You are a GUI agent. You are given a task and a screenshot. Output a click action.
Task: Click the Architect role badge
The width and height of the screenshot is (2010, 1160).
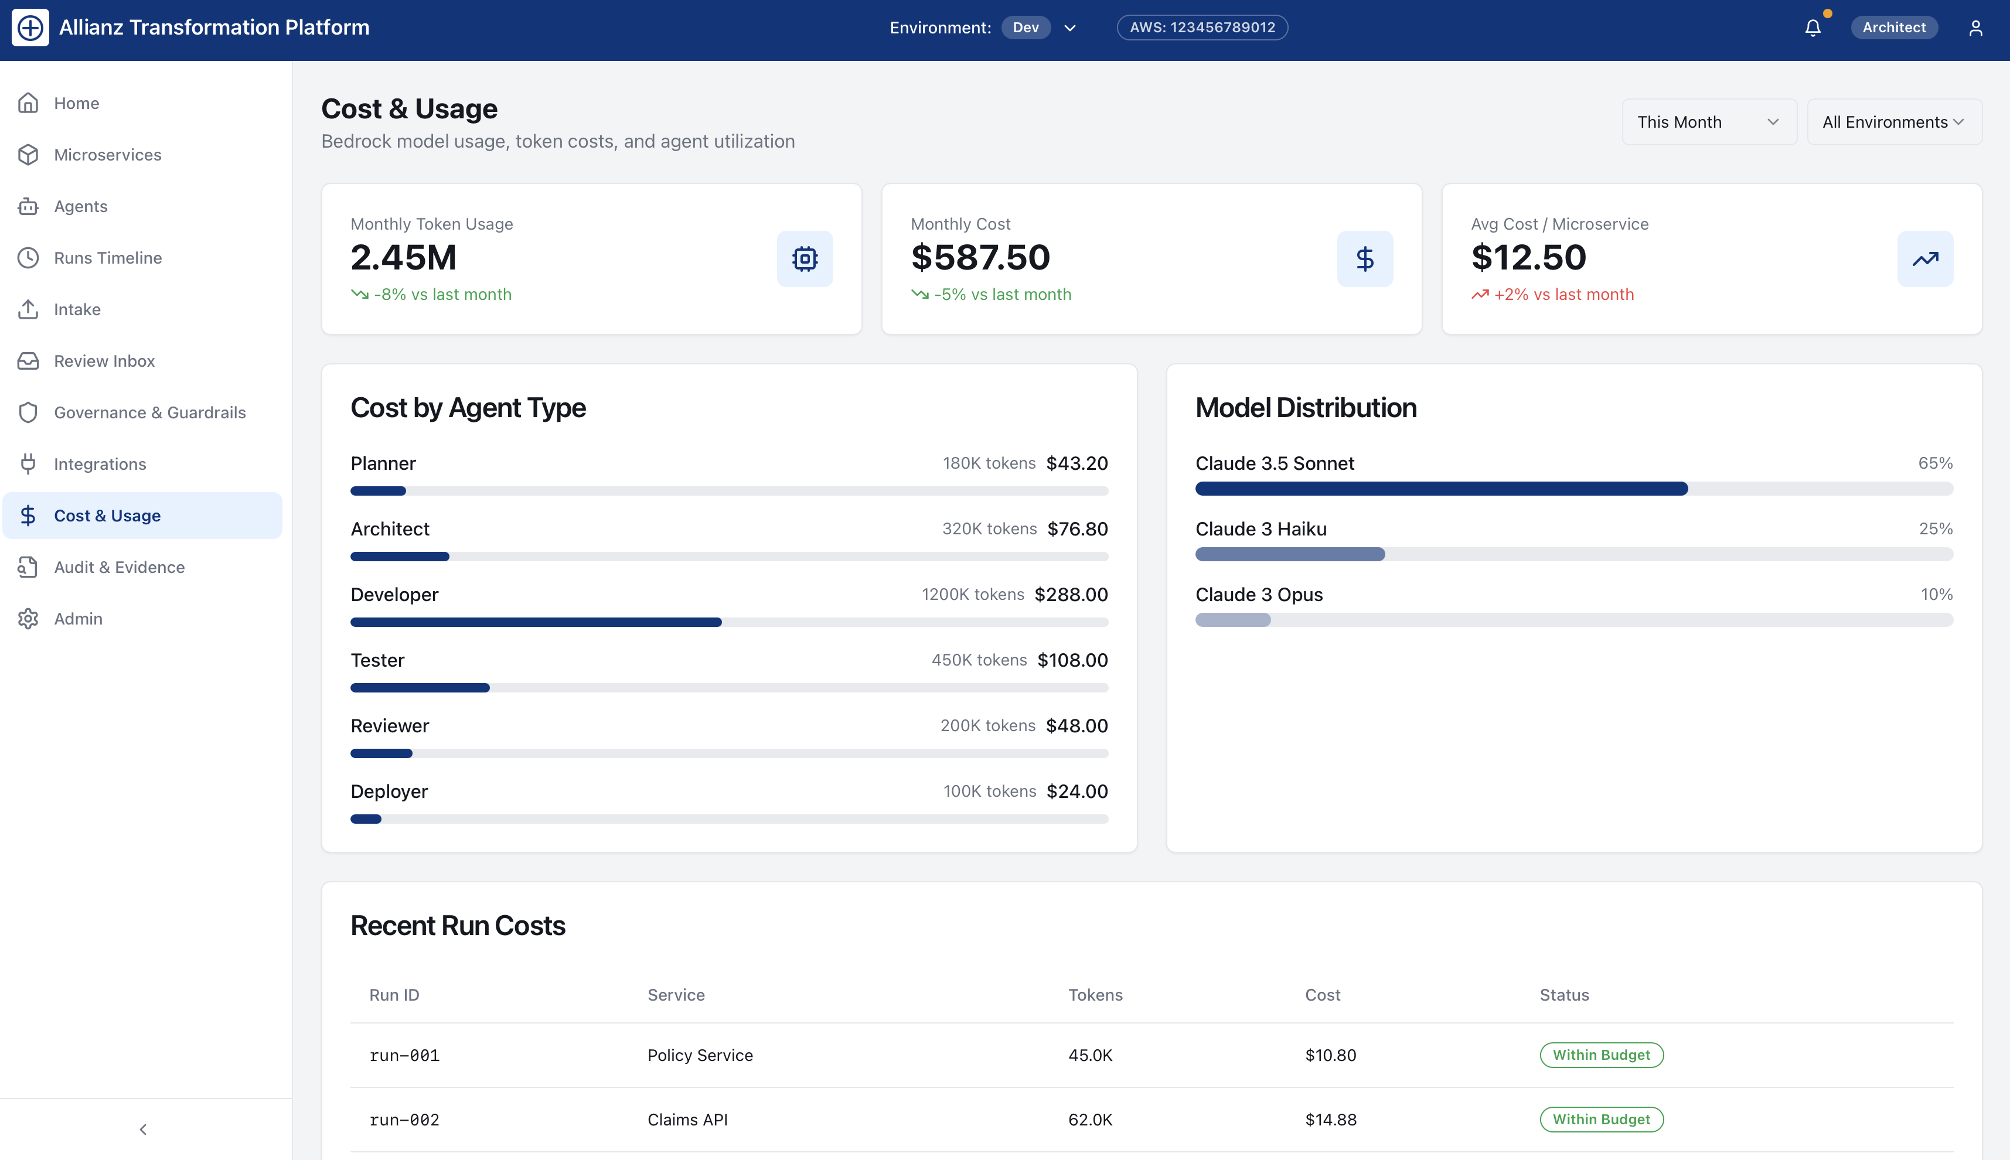(x=1893, y=28)
